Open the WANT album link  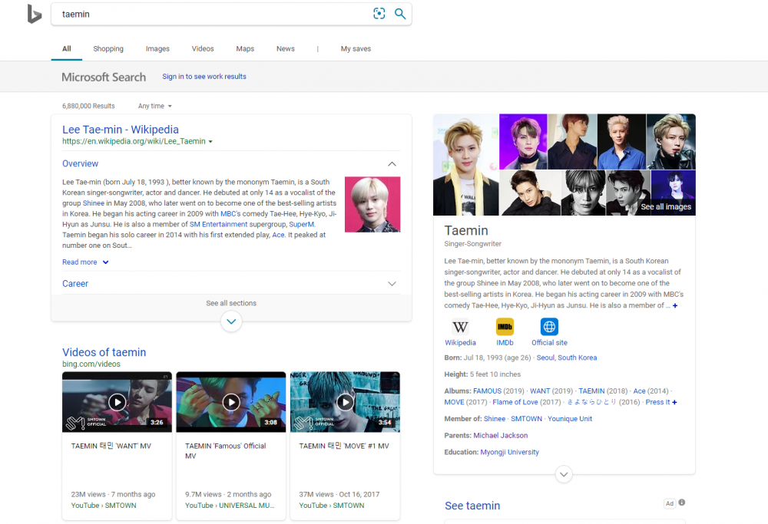[540, 391]
